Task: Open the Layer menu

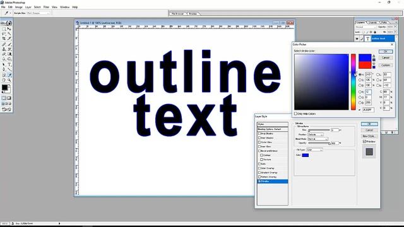Action: click(x=28, y=7)
